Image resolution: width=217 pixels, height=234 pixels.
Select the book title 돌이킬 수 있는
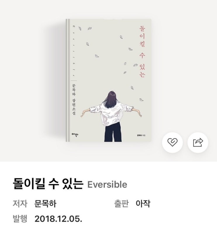point(48,184)
